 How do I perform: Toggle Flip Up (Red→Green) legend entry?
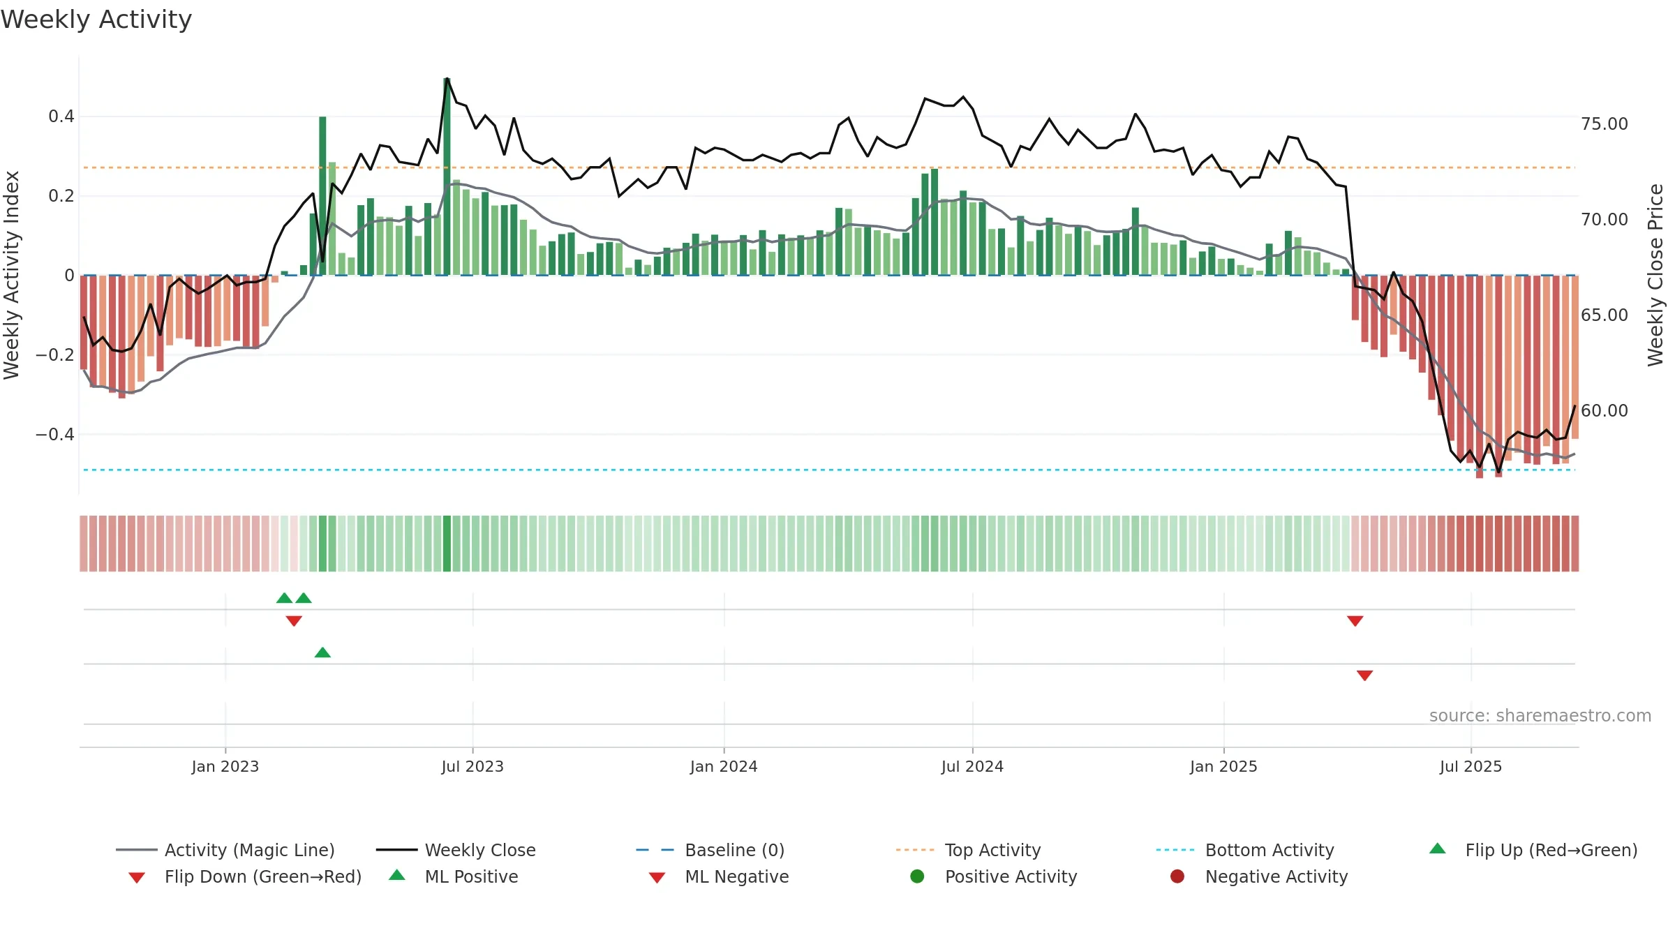(x=1533, y=850)
